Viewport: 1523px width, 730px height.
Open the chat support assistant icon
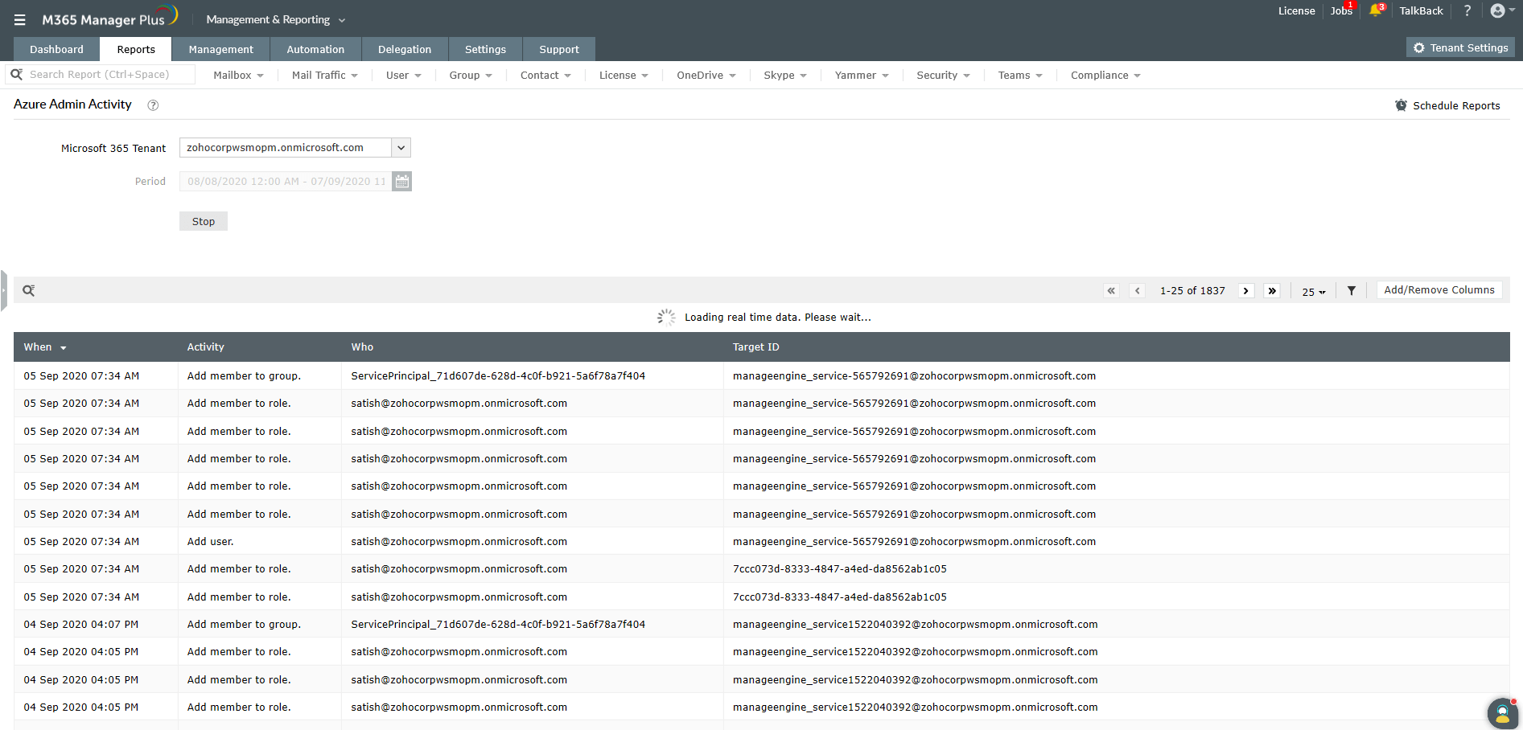1502,712
